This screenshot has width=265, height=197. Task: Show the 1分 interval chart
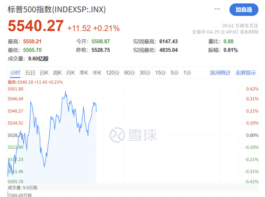tap(187, 73)
